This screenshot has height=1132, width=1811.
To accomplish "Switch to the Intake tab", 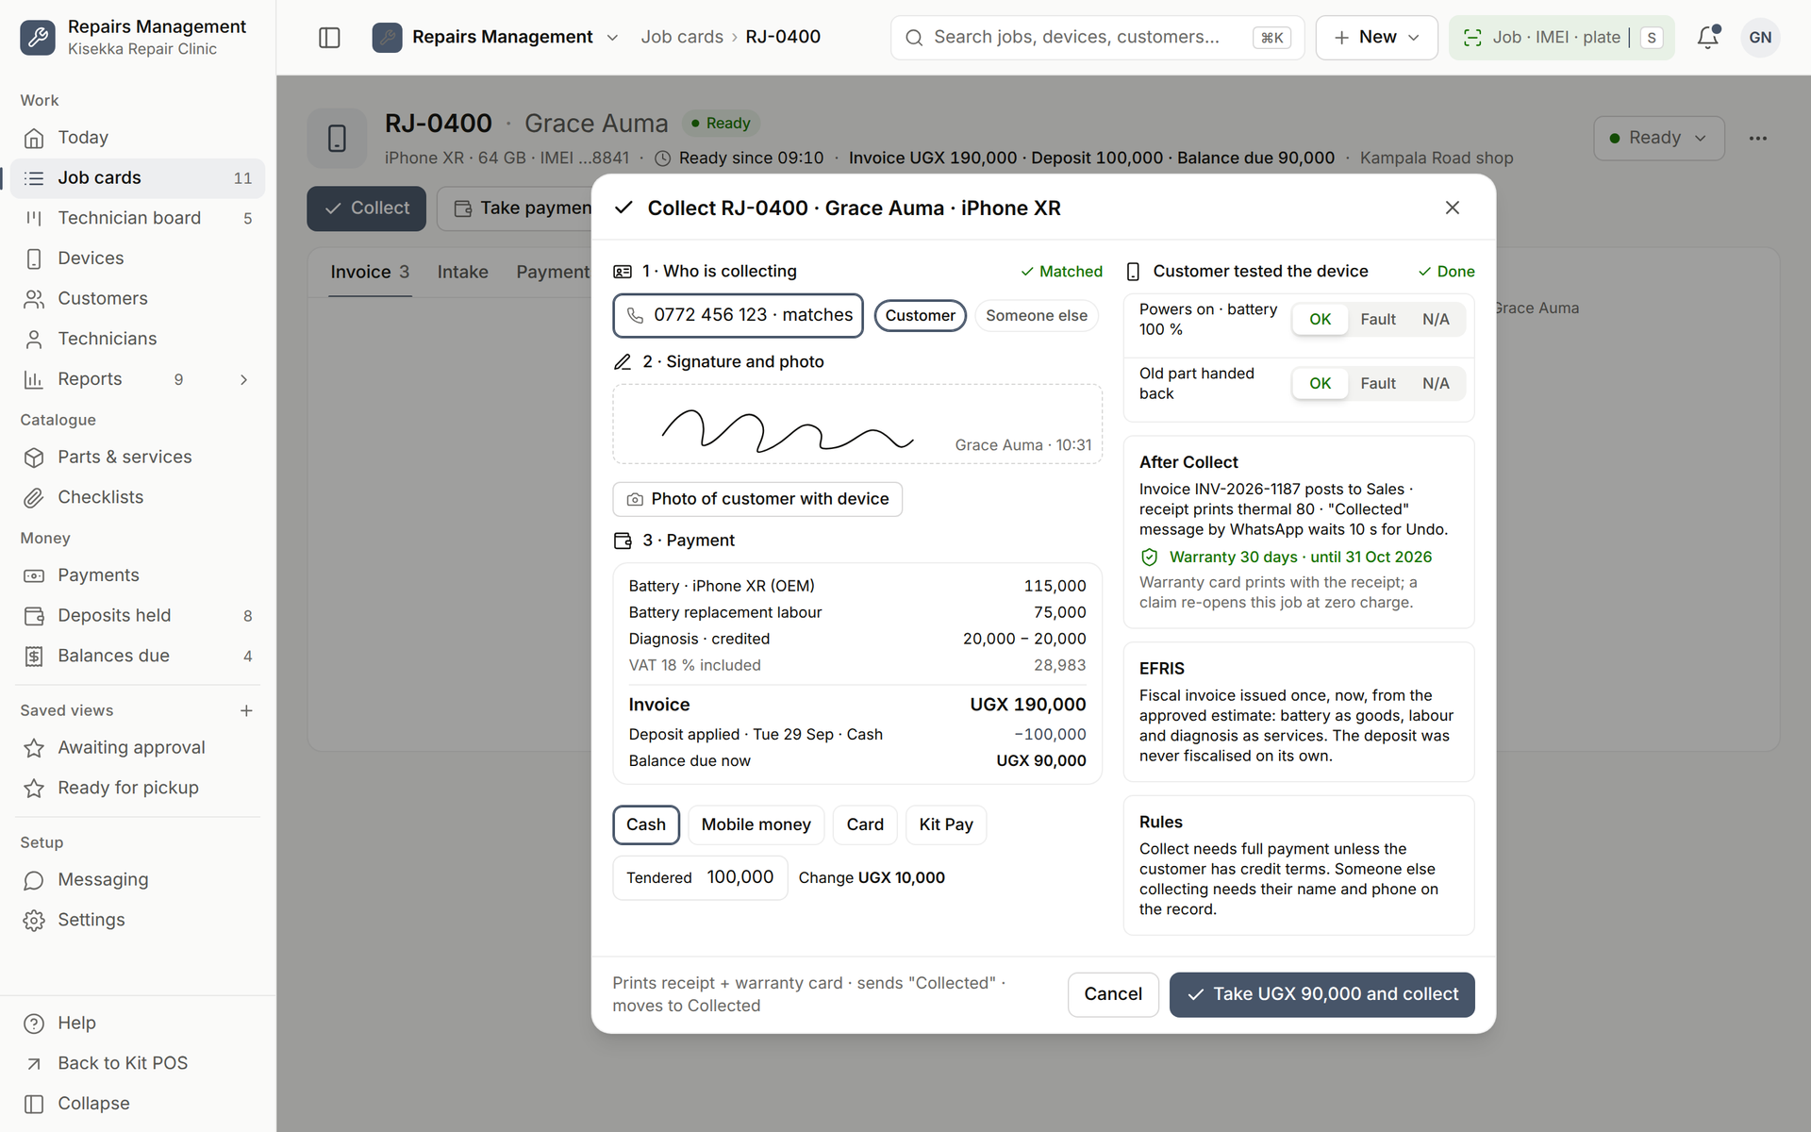I will [462, 272].
